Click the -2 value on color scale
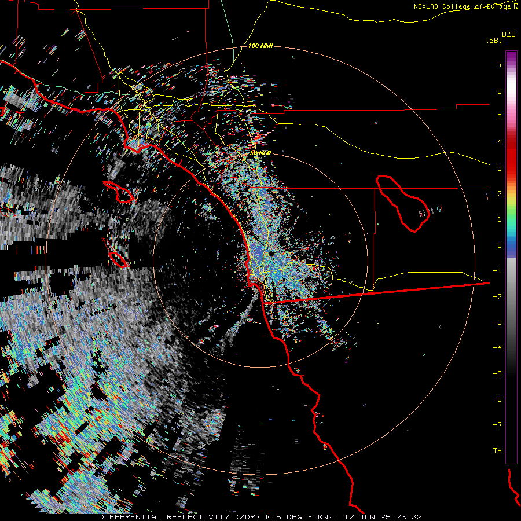 click(x=497, y=296)
